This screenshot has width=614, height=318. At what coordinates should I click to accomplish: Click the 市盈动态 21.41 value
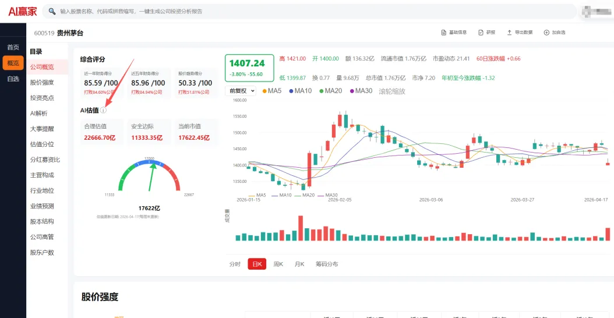[451, 59]
